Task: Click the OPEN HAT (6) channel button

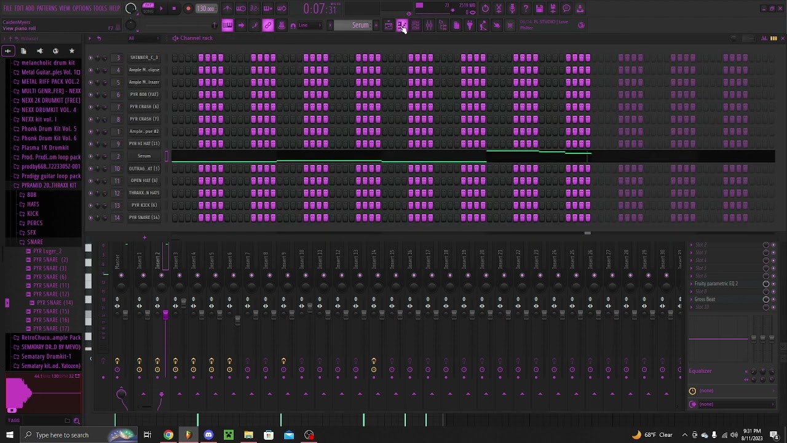Action: tap(144, 181)
